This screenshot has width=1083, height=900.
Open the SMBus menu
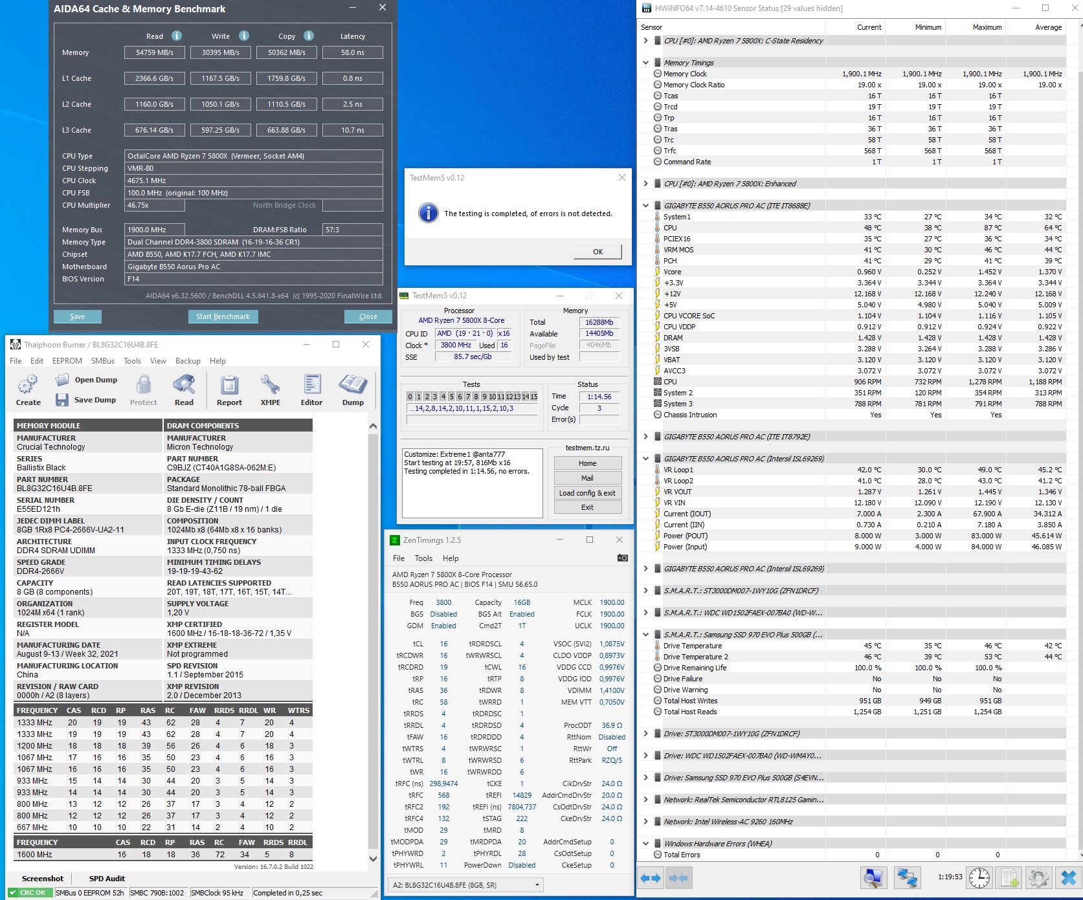pyautogui.click(x=103, y=361)
